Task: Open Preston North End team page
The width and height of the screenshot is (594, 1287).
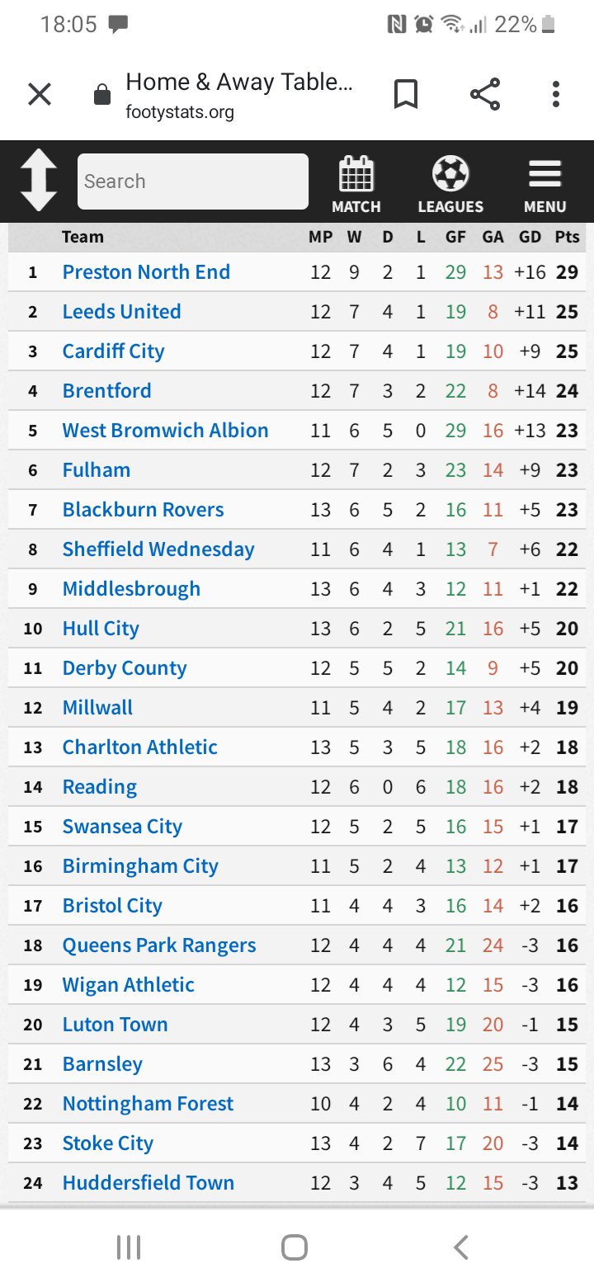Action: click(146, 272)
